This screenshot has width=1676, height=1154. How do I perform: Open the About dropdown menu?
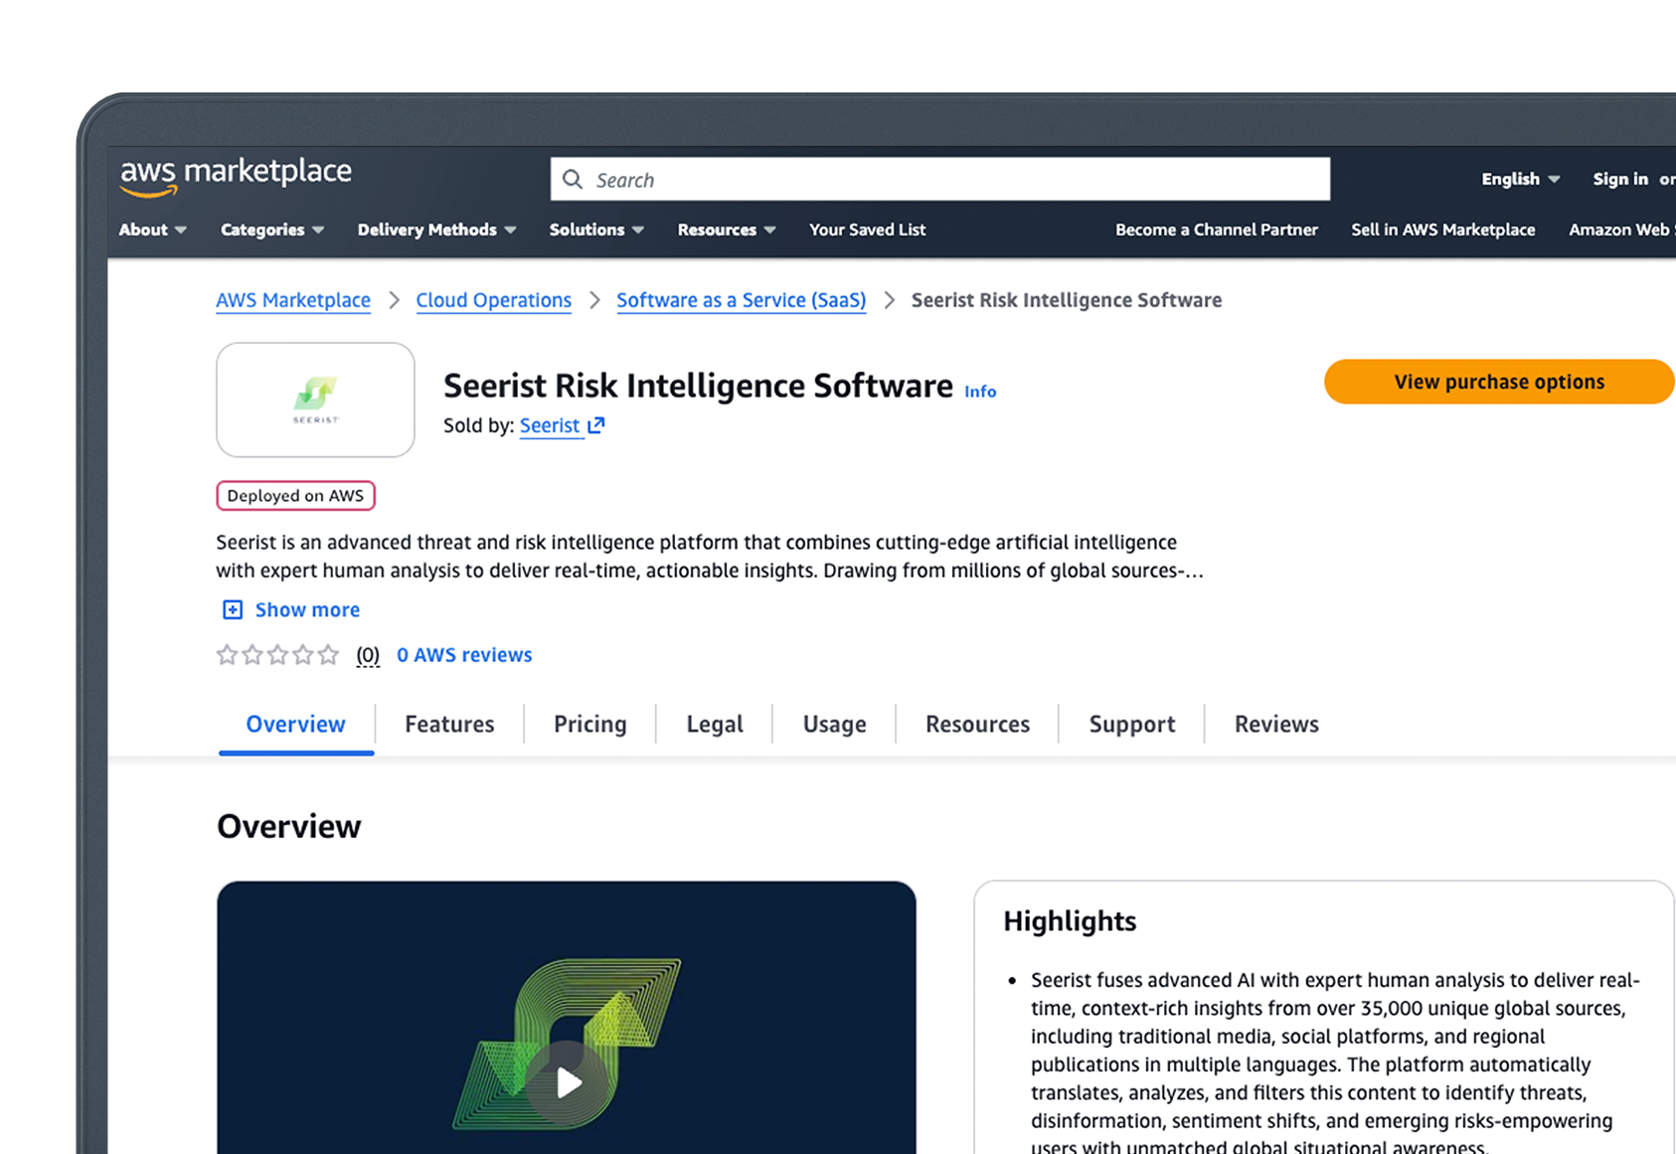point(152,230)
